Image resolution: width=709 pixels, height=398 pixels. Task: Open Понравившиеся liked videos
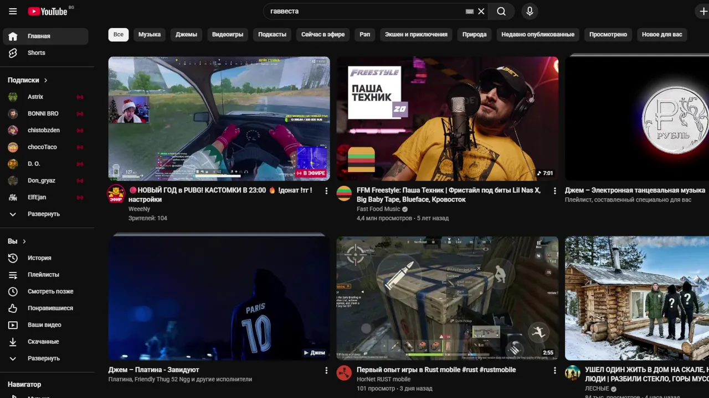tap(45, 308)
